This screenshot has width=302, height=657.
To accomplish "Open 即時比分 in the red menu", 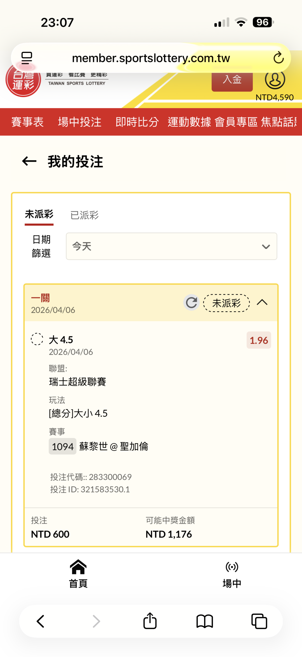I will pos(137,122).
